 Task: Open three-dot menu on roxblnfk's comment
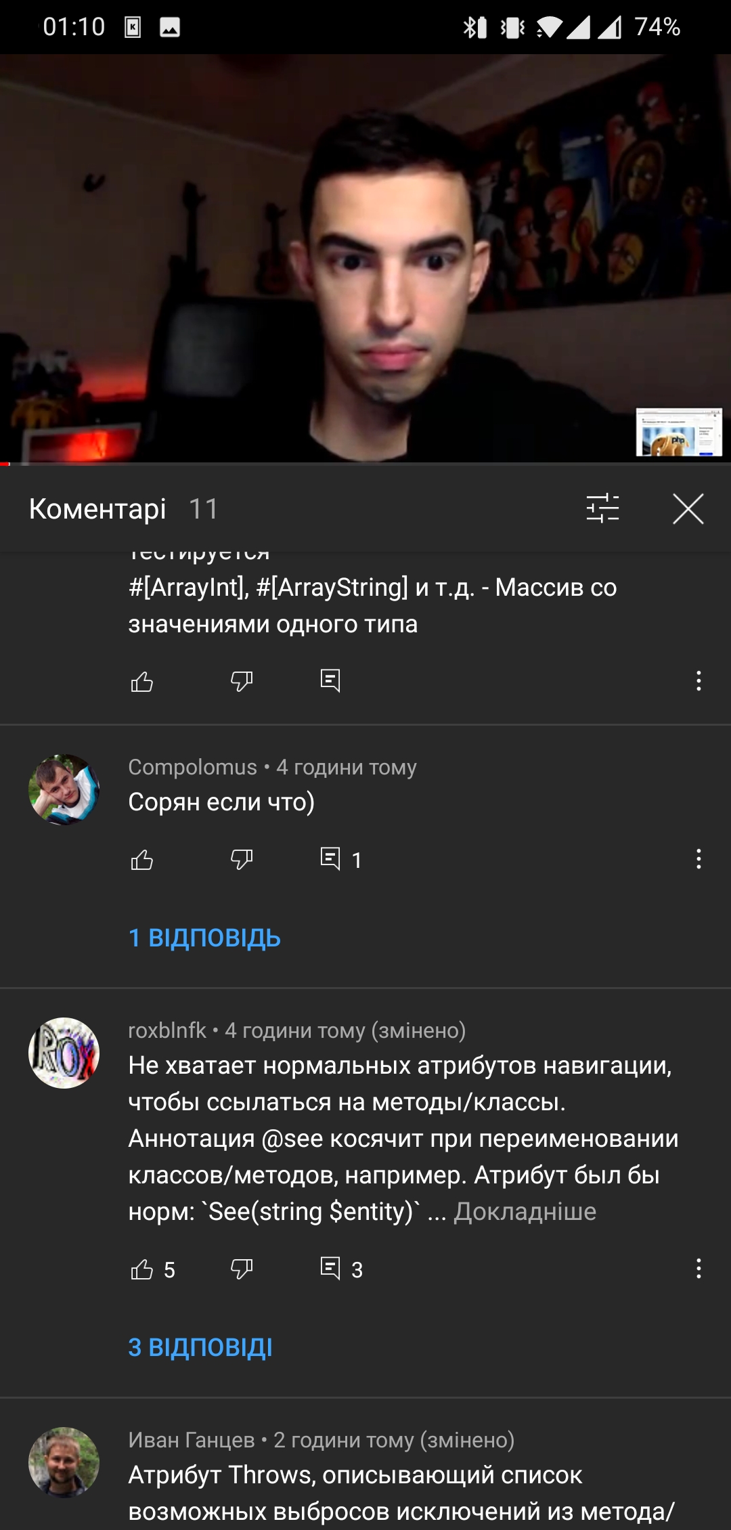coord(699,1269)
